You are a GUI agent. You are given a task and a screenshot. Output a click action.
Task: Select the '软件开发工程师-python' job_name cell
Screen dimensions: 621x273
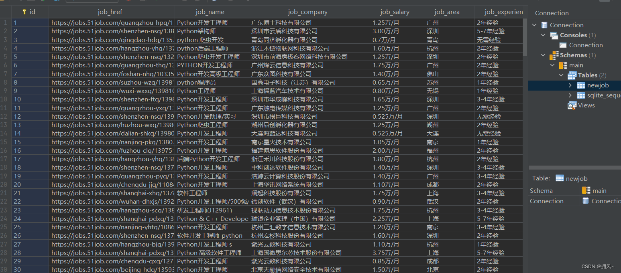click(212, 236)
